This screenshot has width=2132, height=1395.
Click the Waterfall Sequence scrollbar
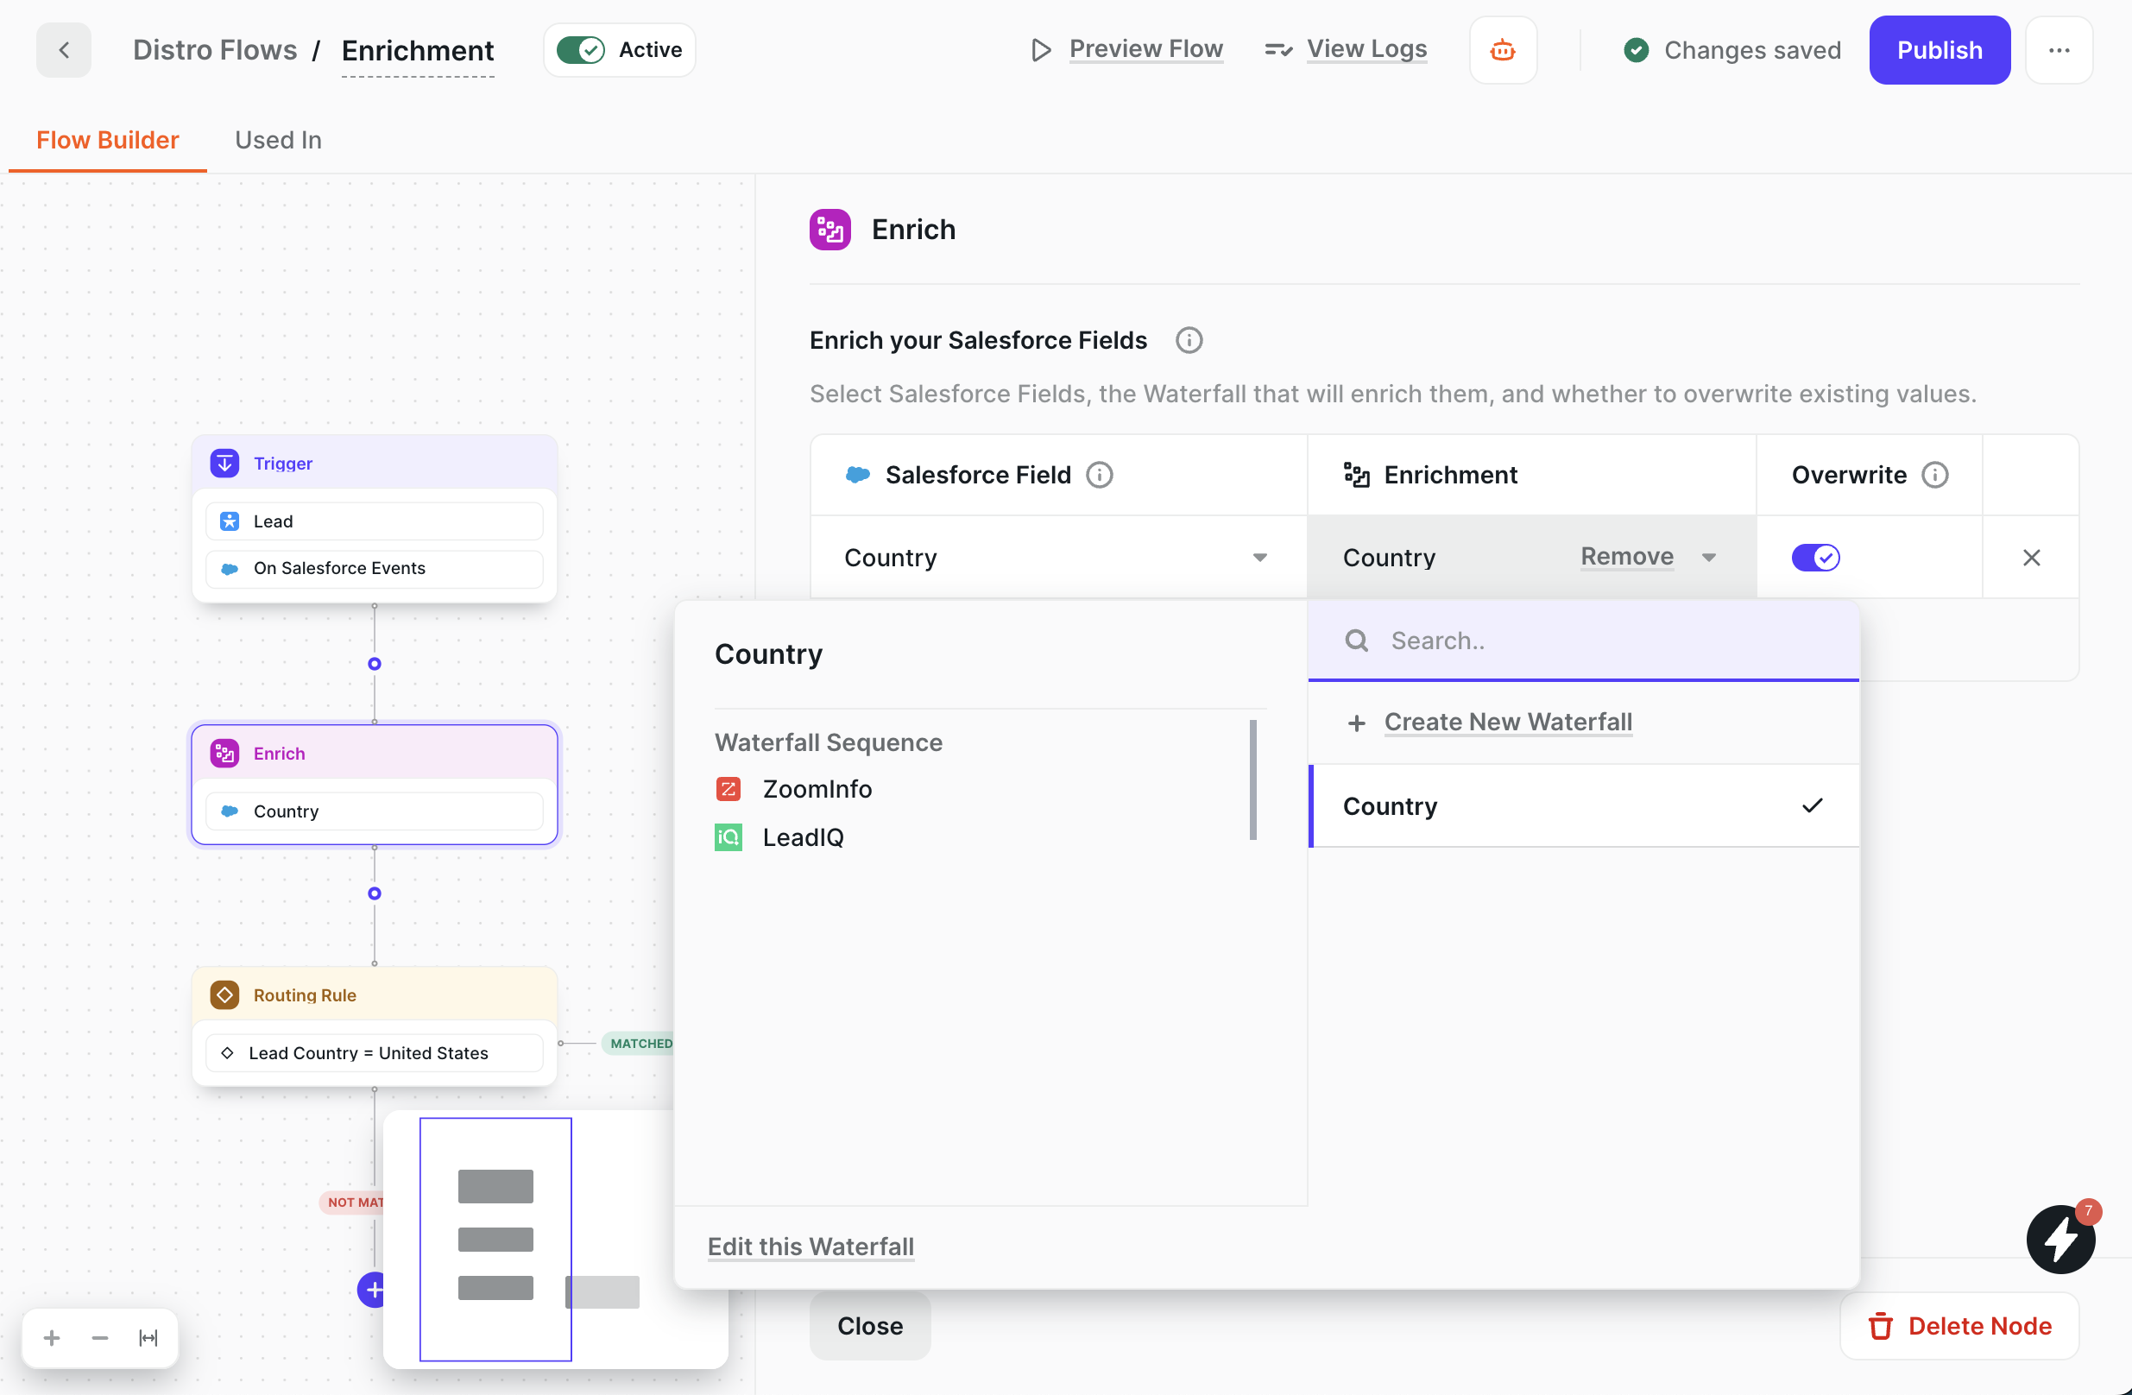click(x=1252, y=780)
